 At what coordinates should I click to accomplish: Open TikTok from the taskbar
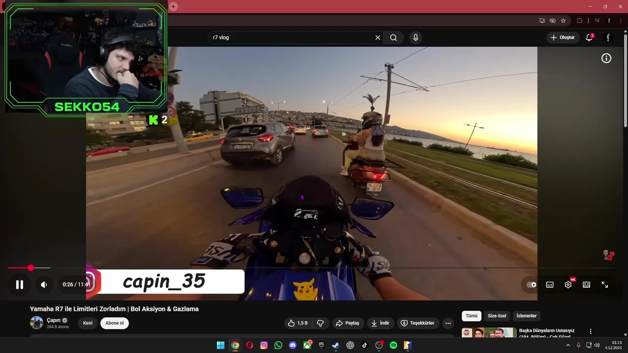pos(365,345)
